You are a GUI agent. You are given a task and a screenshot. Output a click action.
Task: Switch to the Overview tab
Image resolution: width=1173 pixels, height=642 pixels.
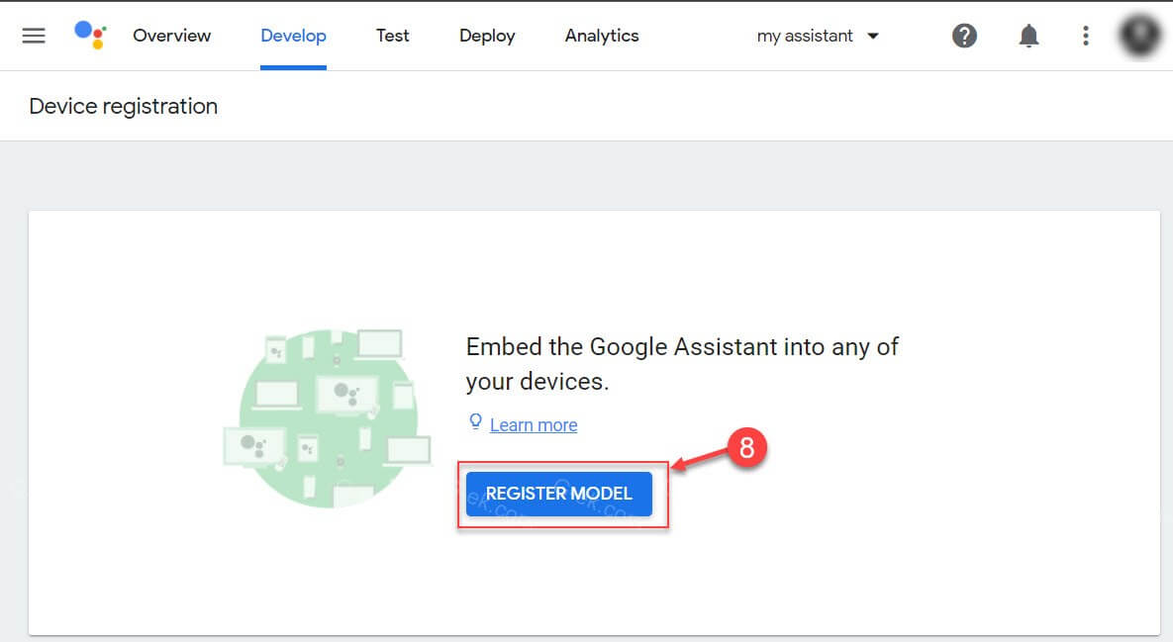coord(171,36)
